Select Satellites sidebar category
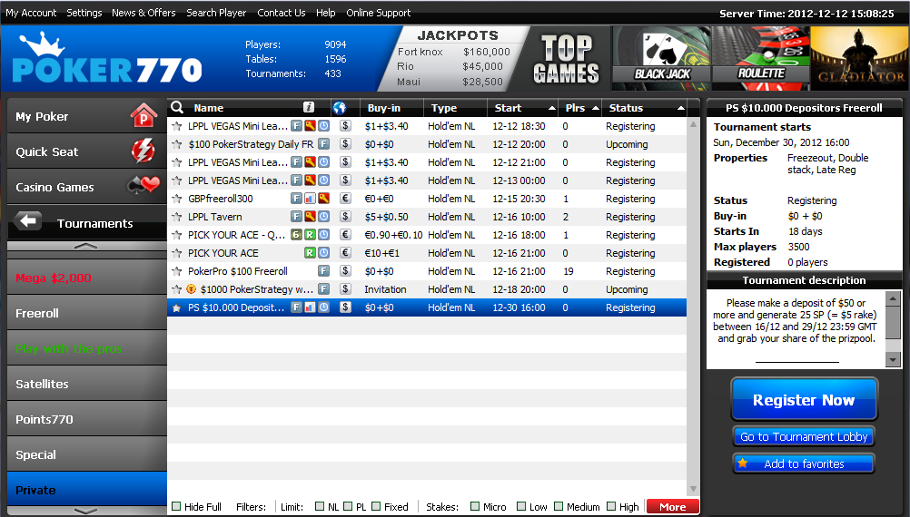 click(x=86, y=383)
